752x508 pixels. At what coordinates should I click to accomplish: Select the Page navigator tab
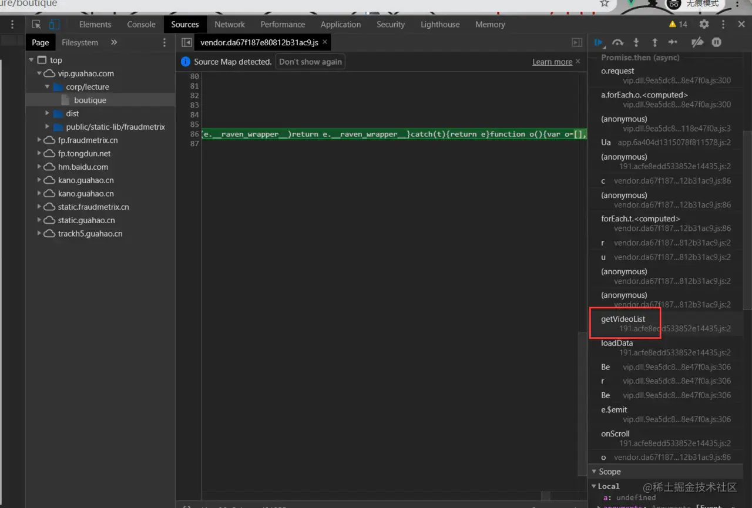pyautogui.click(x=41, y=42)
